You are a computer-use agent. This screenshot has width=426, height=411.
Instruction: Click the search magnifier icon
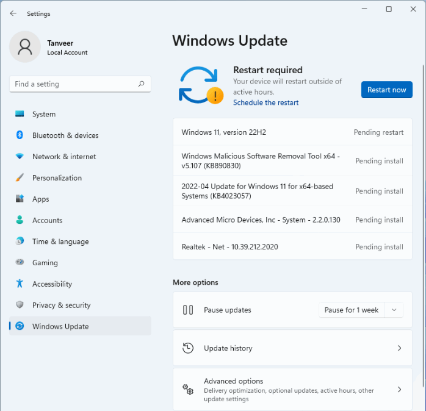(141, 84)
